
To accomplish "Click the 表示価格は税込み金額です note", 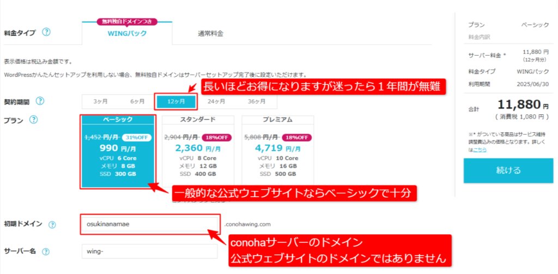I will pos(38,62).
